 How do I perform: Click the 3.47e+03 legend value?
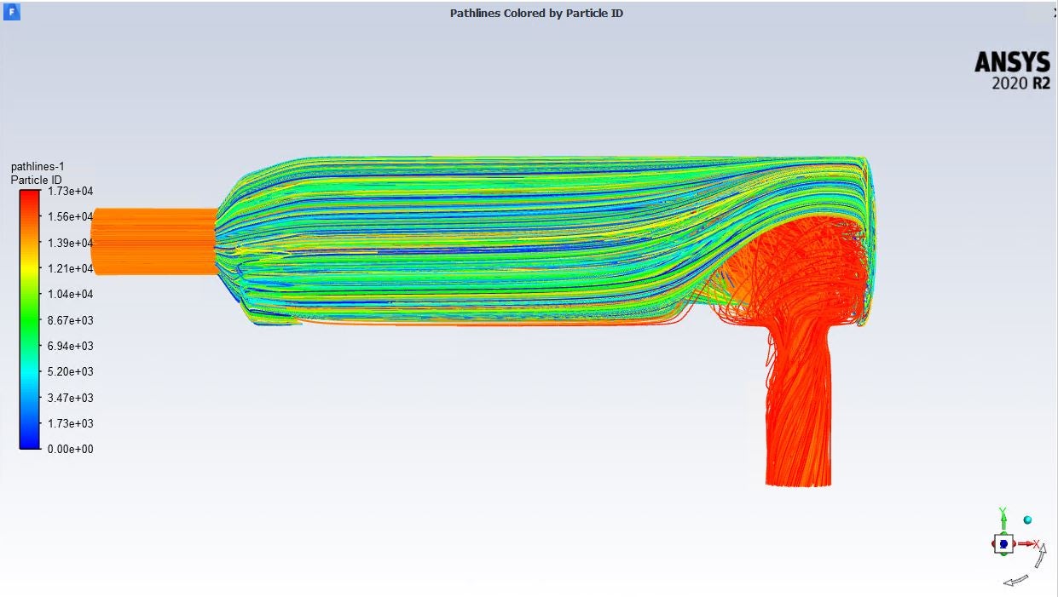pos(71,398)
